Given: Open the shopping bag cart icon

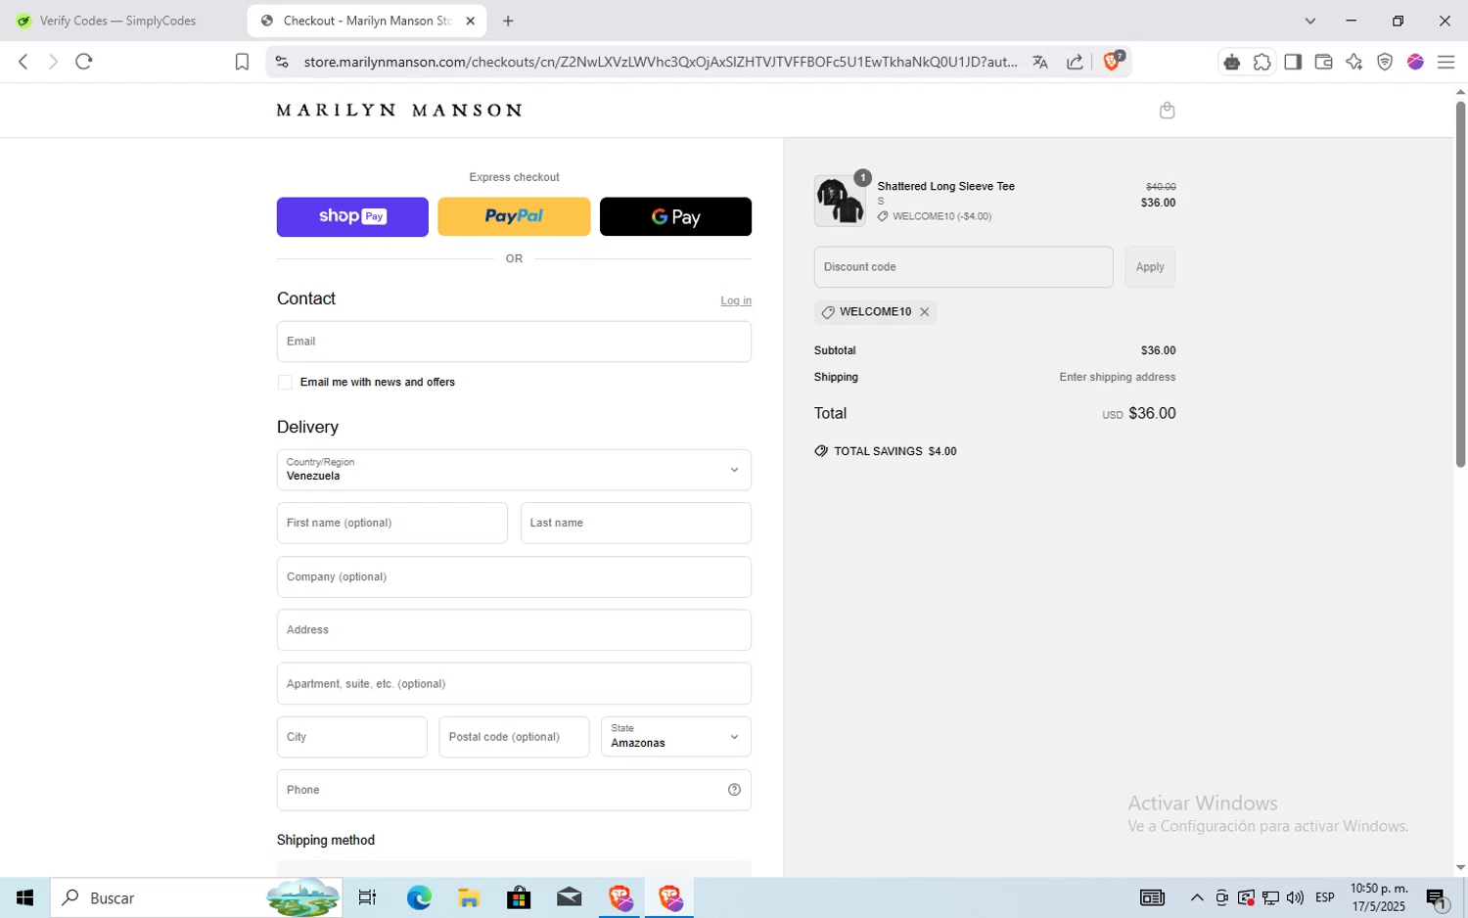Looking at the screenshot, I should point(1167,111).
